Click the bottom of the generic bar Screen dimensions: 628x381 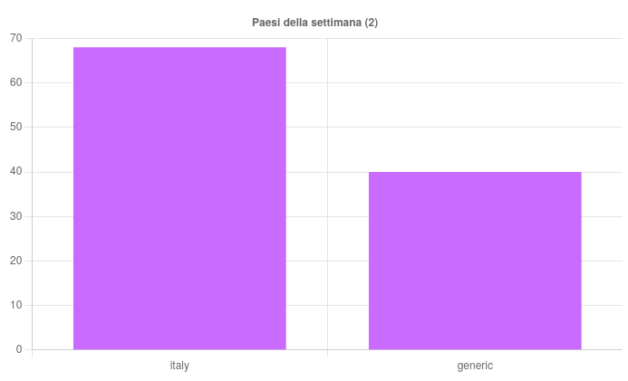tap(475, 347)
